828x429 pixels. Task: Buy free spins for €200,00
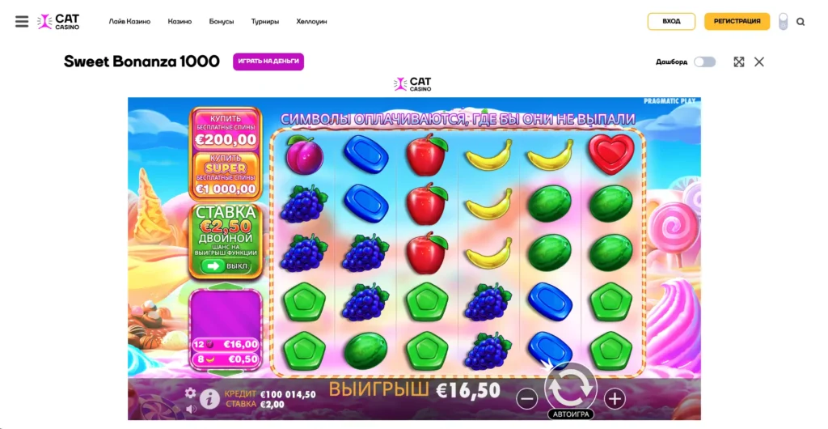coord(226,130)
